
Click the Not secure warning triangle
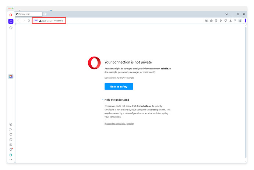[40, 21]
